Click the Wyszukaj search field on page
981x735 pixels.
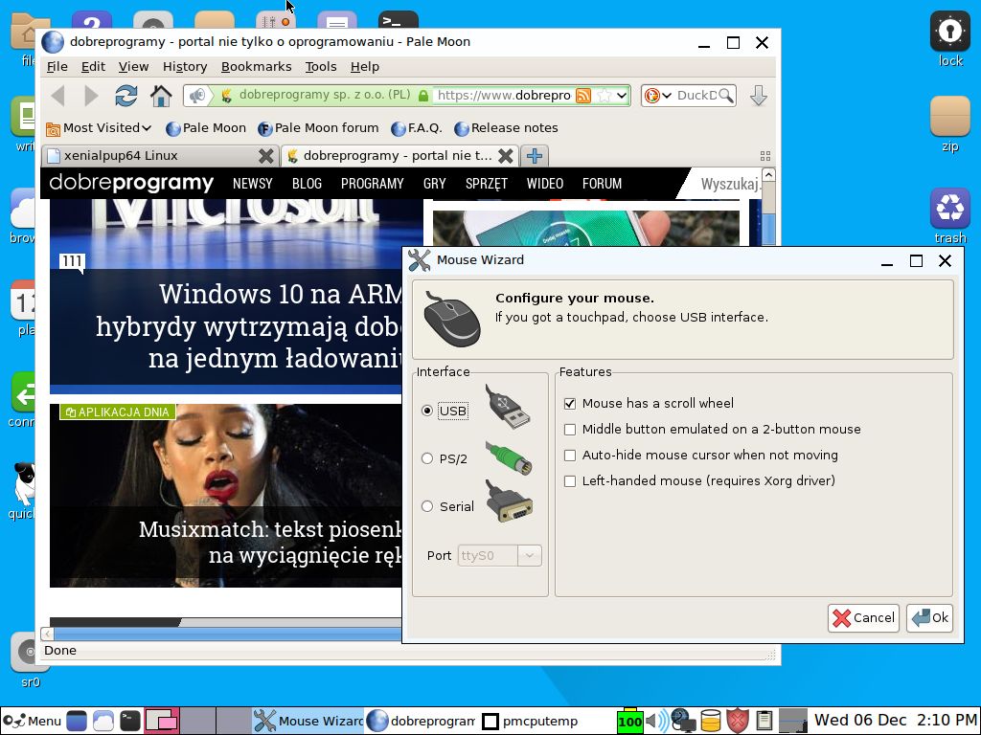[729, 184]
